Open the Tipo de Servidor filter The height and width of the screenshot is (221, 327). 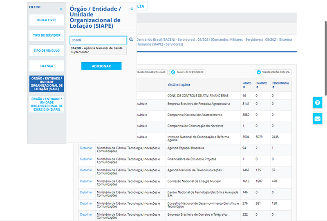(47, 35)
